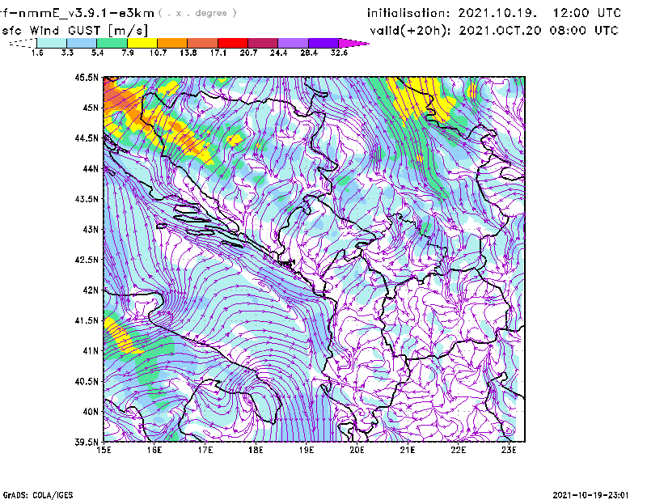Screen dimensions: 647x500
Task: Click the 16E longitude label
Action: click(x=154, y=450)
